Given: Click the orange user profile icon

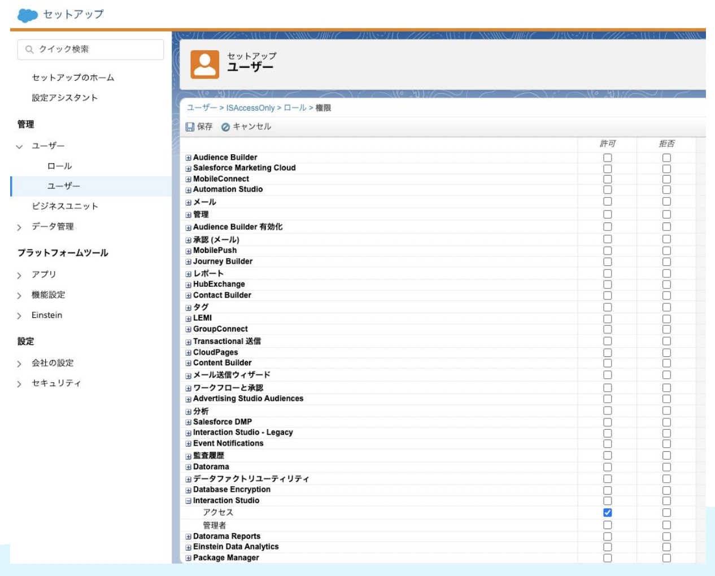Looking at the screenshot, I should (x=204, y=64).
